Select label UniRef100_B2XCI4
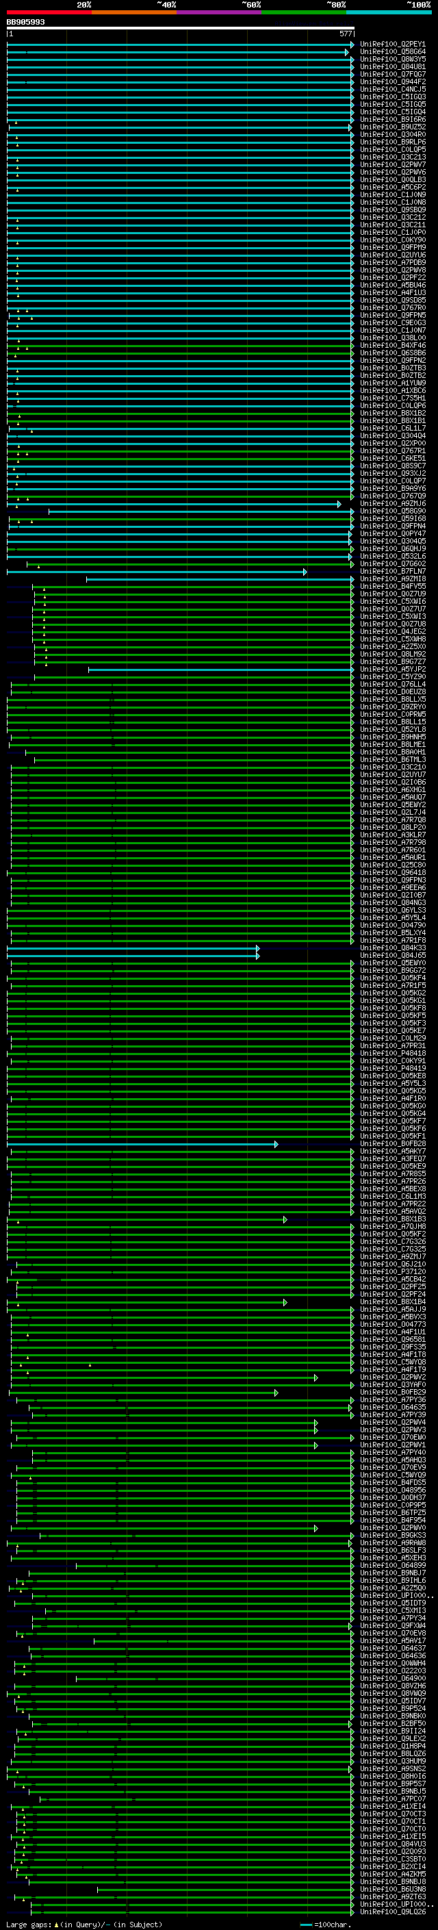 [x=393, y=1866]
